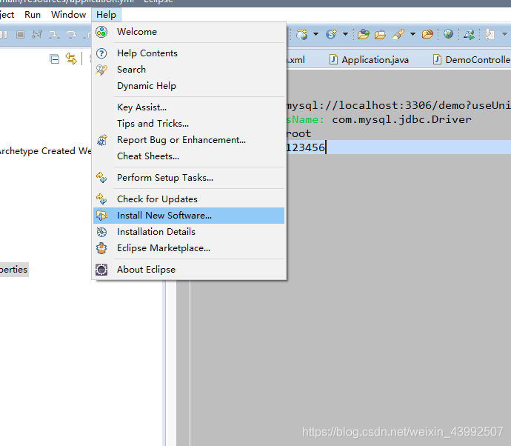
Task: Toggle Link with Editor arrows icon
Action: [70, 59]
